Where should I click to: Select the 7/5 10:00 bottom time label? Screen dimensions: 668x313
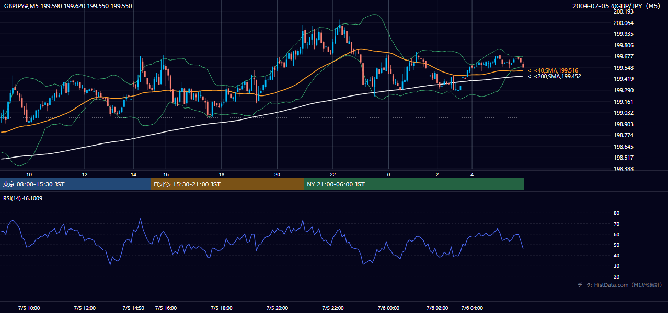point(29,308)
